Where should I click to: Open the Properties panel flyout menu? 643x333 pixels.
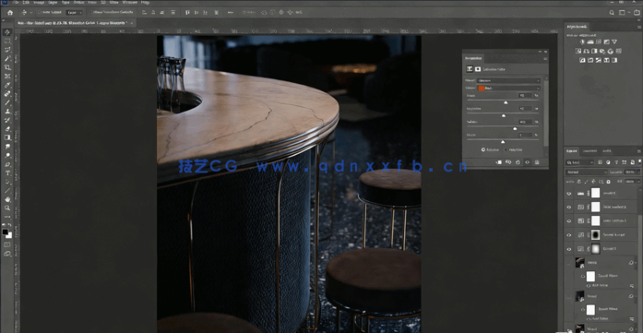click(544, 58)
